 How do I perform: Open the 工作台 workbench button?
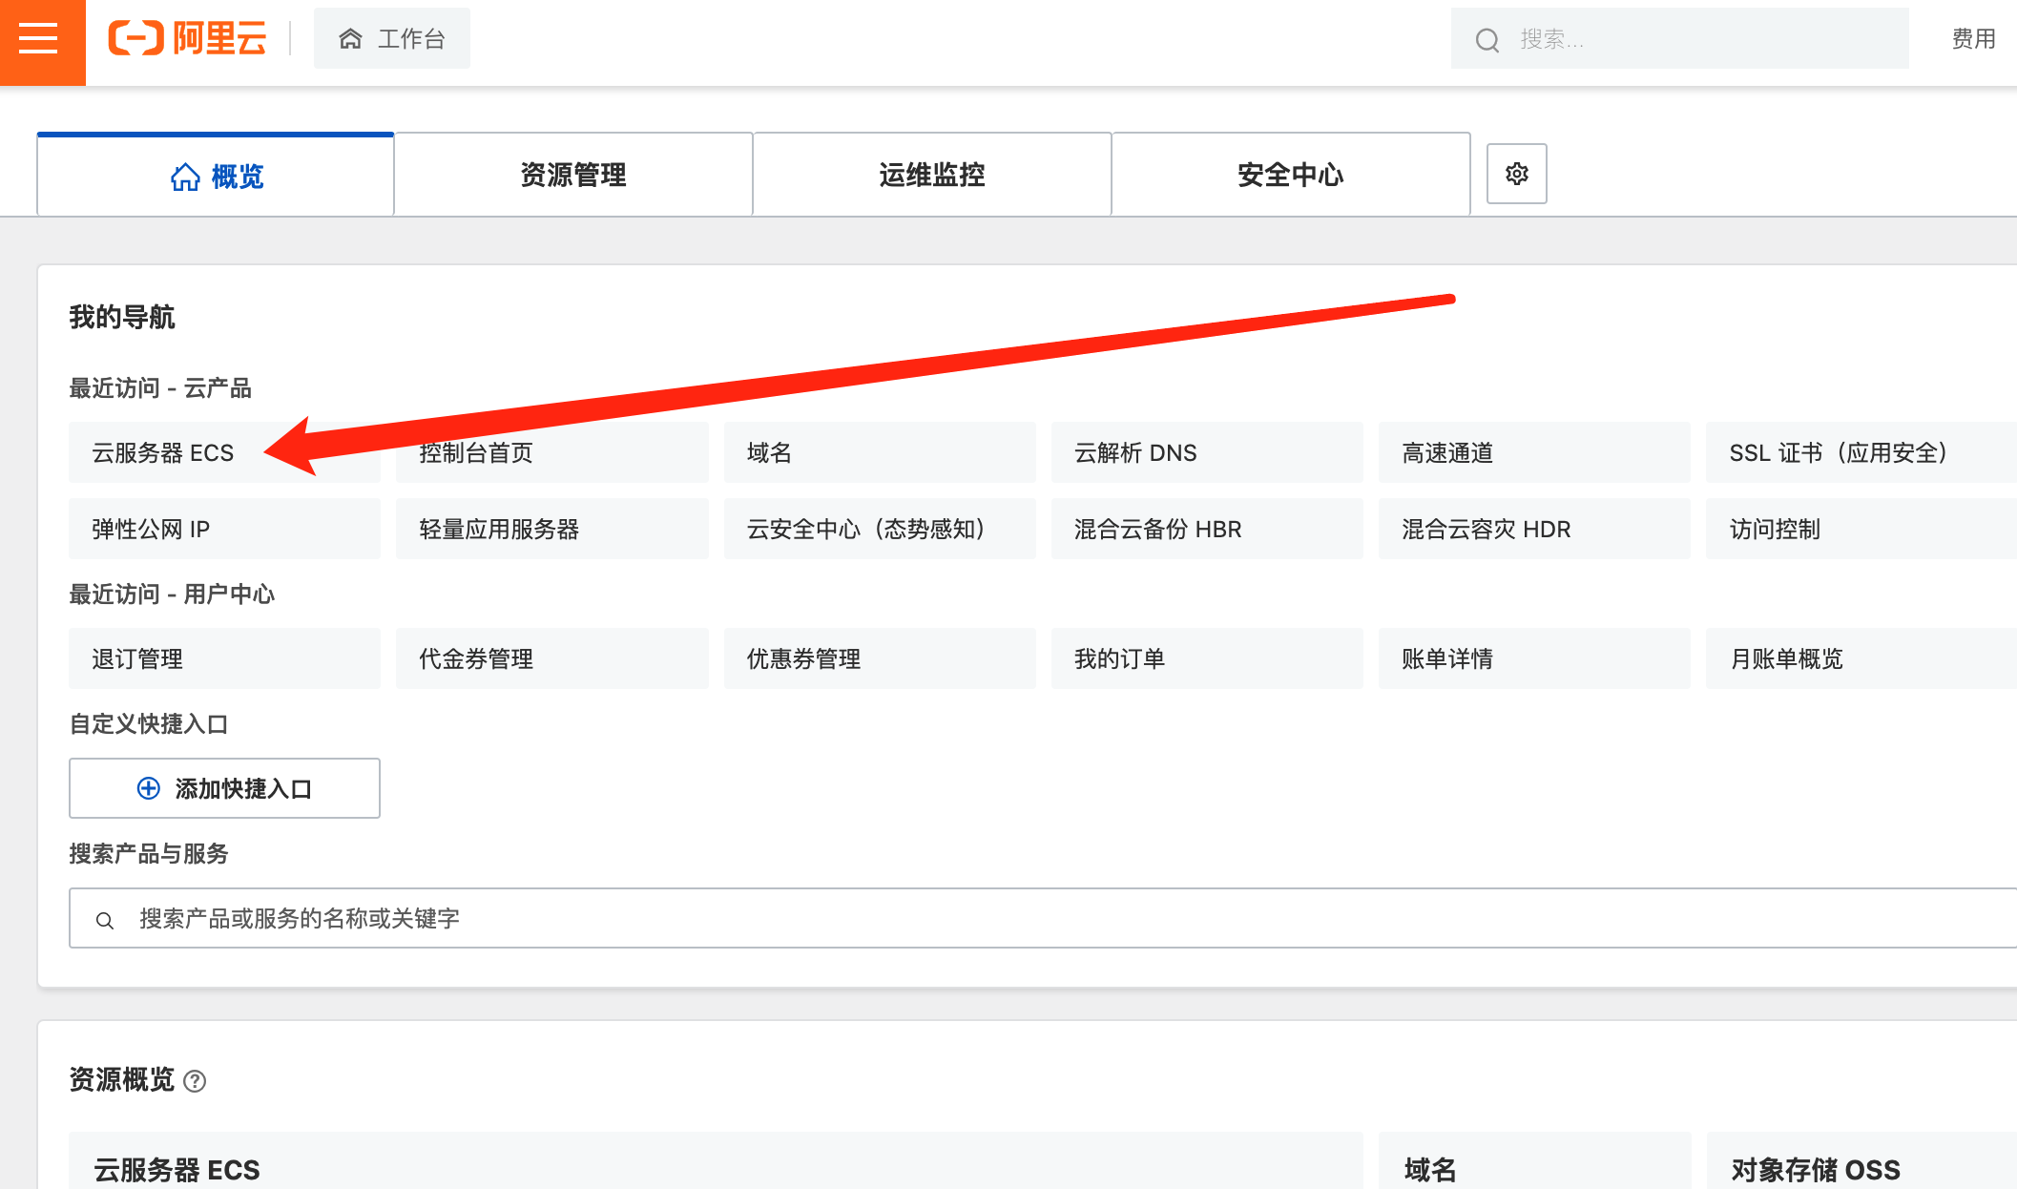pyautogui.click(x=392, y=38)
